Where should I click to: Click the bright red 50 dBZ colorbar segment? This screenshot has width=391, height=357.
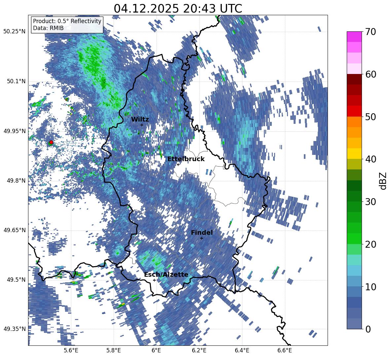354,111
